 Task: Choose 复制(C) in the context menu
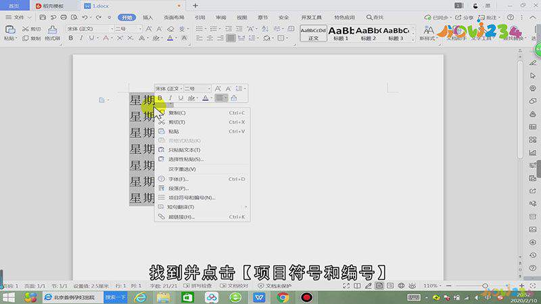pos(202,113)
